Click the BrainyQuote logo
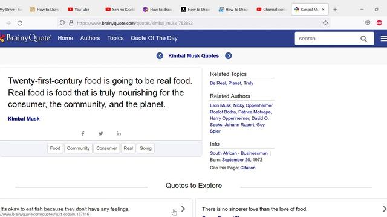387x217 pixels. tap(26, 38)
